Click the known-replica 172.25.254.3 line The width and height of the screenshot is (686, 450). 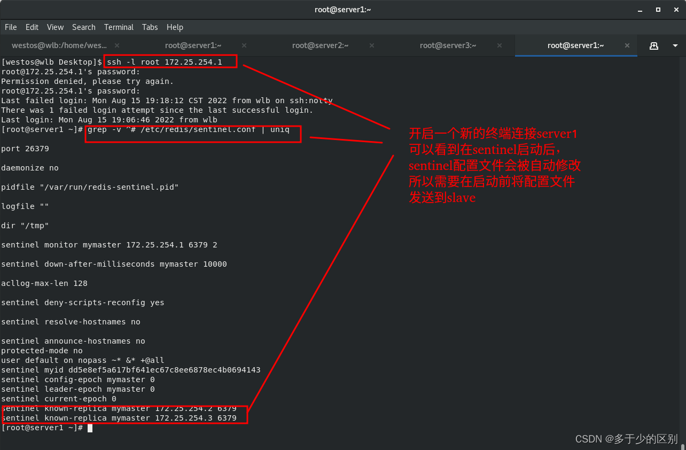(119, 418)
